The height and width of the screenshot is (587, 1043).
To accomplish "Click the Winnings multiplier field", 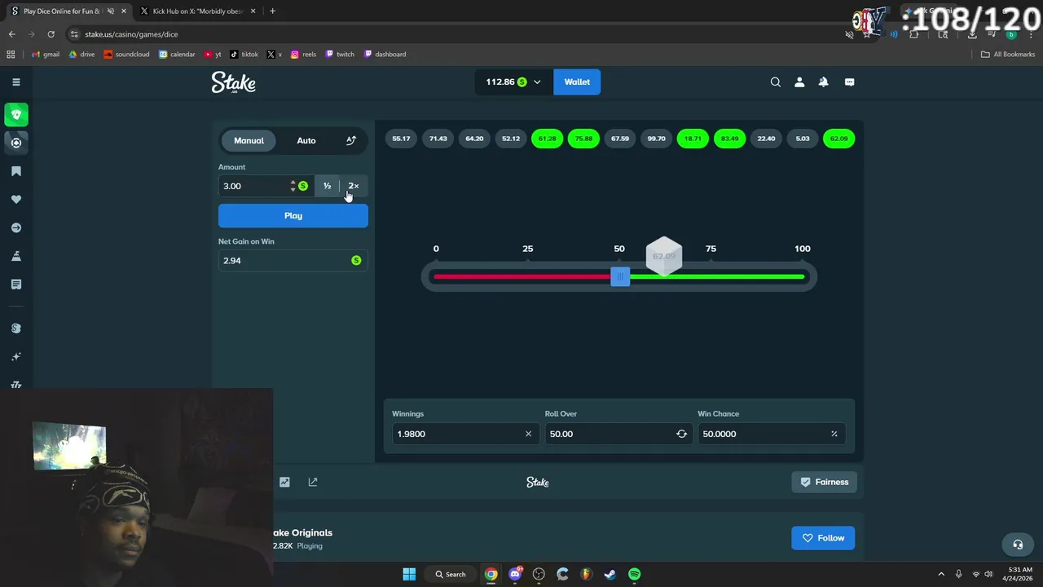I will tap(464, 434).
